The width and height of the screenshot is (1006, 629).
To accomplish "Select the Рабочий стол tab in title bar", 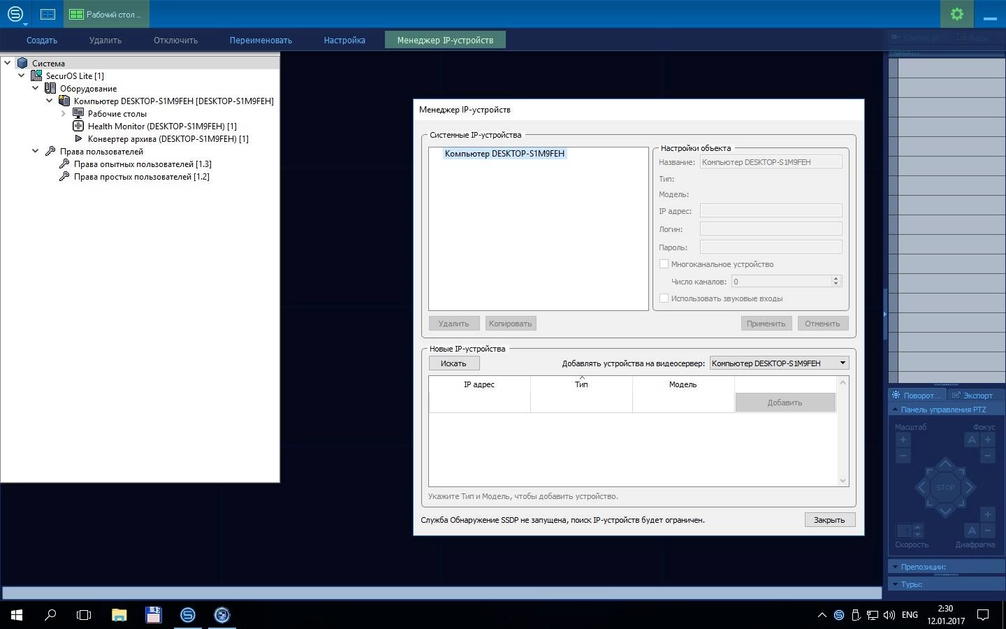I will tap(106, 14).
